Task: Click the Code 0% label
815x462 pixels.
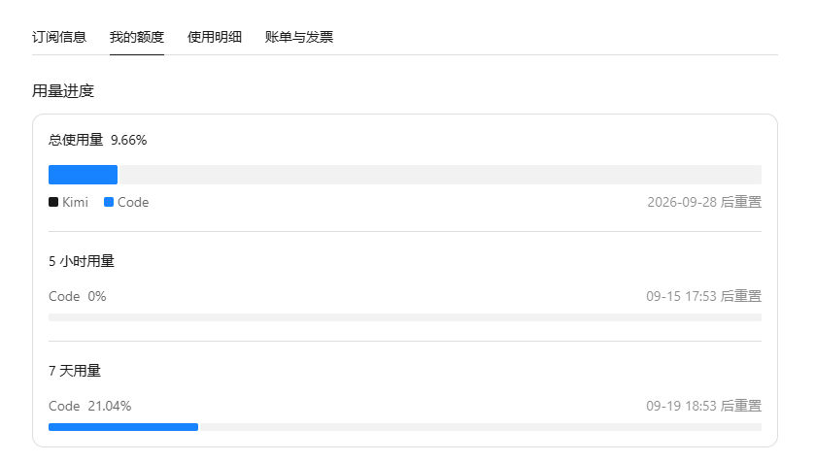Action: coord(78,296)
